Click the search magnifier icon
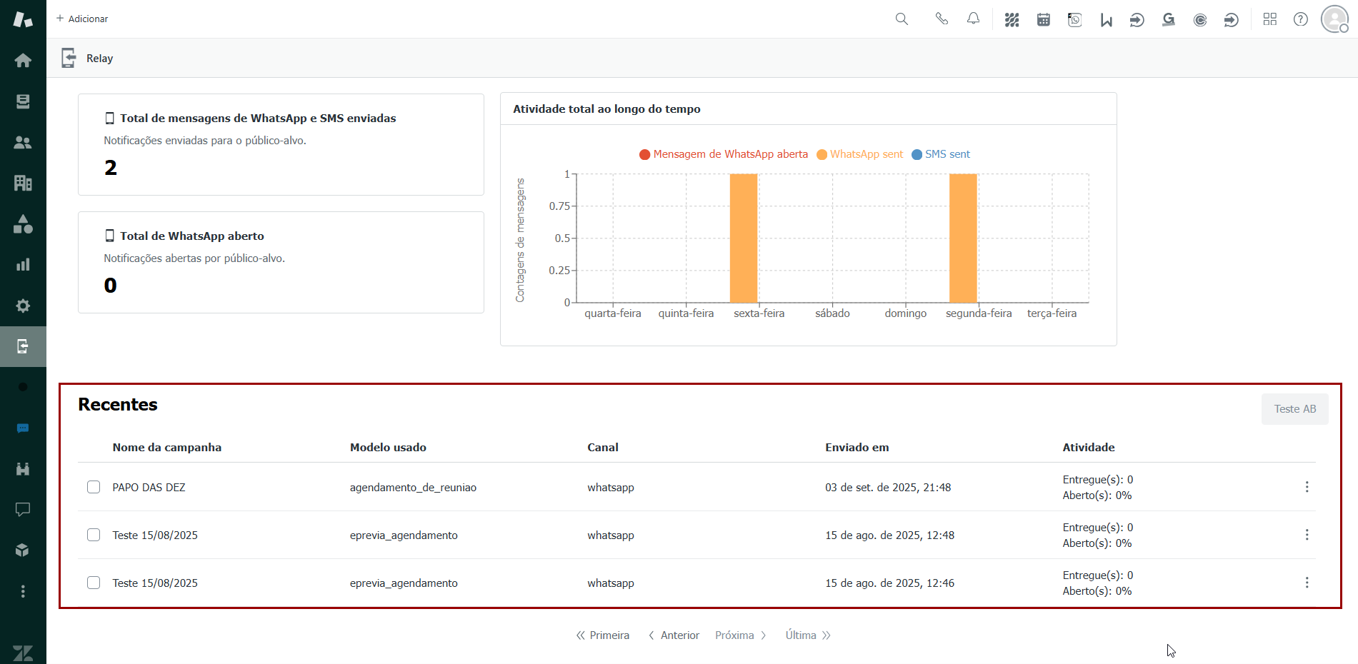The height and width of the screenshot is (664, 1358). click(902, 19)
